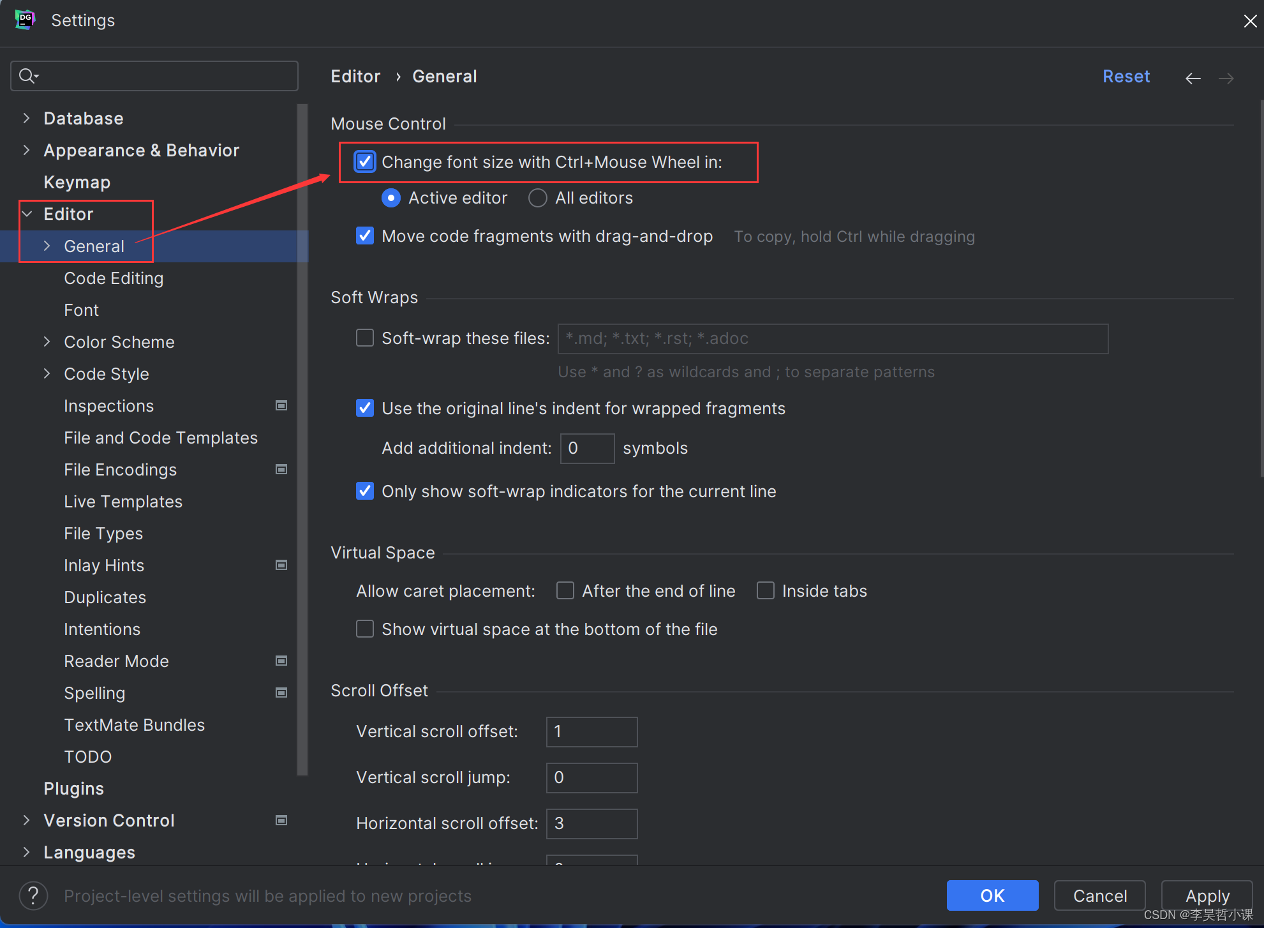Click the Vertical scroll offset input field
The height and width of the screenshot is (928, 1264).
pos(591,731)
